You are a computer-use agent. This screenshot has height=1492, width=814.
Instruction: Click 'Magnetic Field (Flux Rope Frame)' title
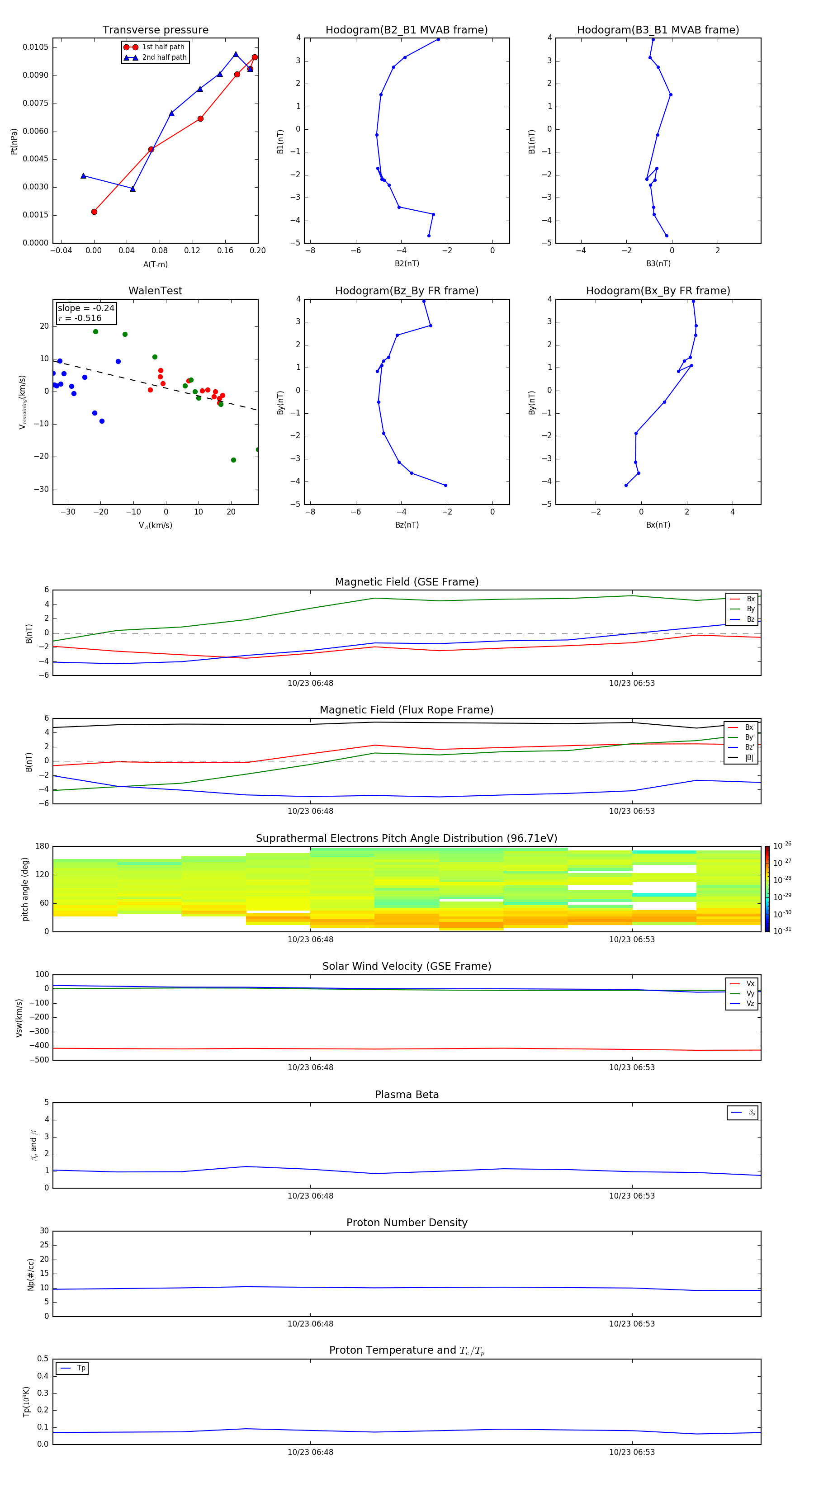click(x=407, y=710)
